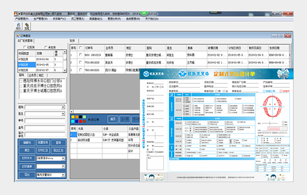Click the 打印卡片 button
The height and width of the screenshot is (195, 307).
click(27, 158)
